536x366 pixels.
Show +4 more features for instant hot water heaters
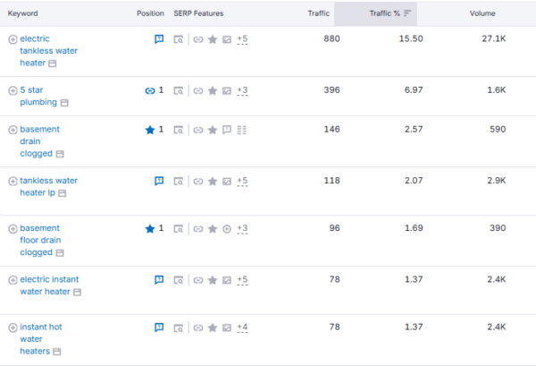(242, 328)
